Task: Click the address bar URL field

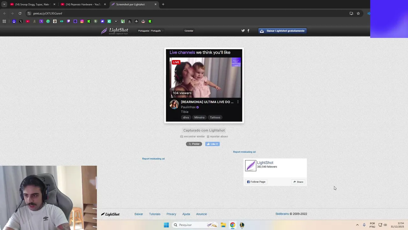Action: click(x=188, y=13)
